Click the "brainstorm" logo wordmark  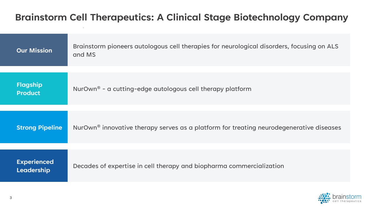click(x=347, y=197)
